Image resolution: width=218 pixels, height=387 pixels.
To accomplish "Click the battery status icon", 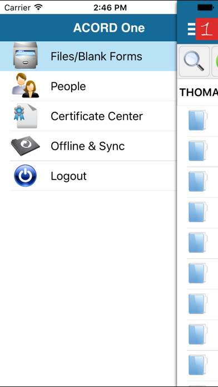I will coord(205,8).
